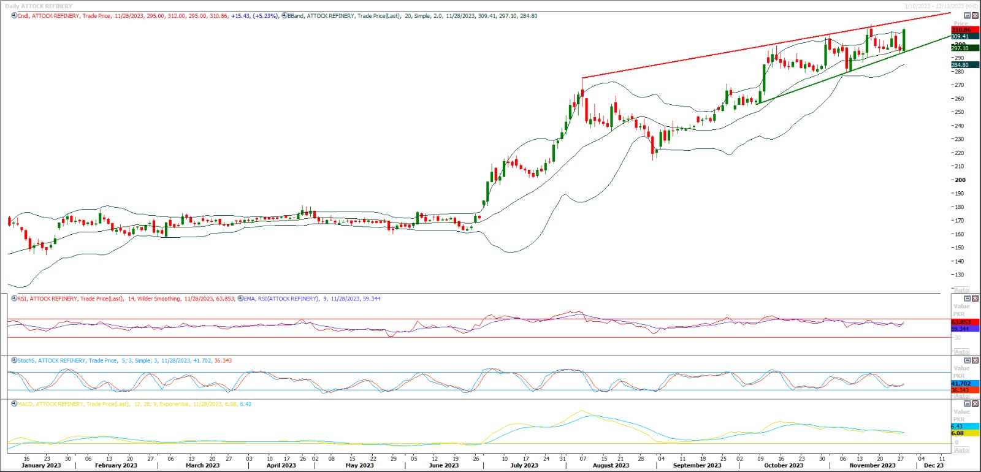
Task: Click the November 2023 label on time axis
Action: [872, 465]
